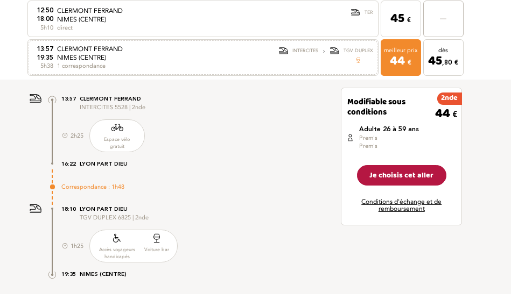The image size is (511, 299).
Task: Click the train icon beside 13:57 Clermont Ferrand departure
Action: point(36,98)
